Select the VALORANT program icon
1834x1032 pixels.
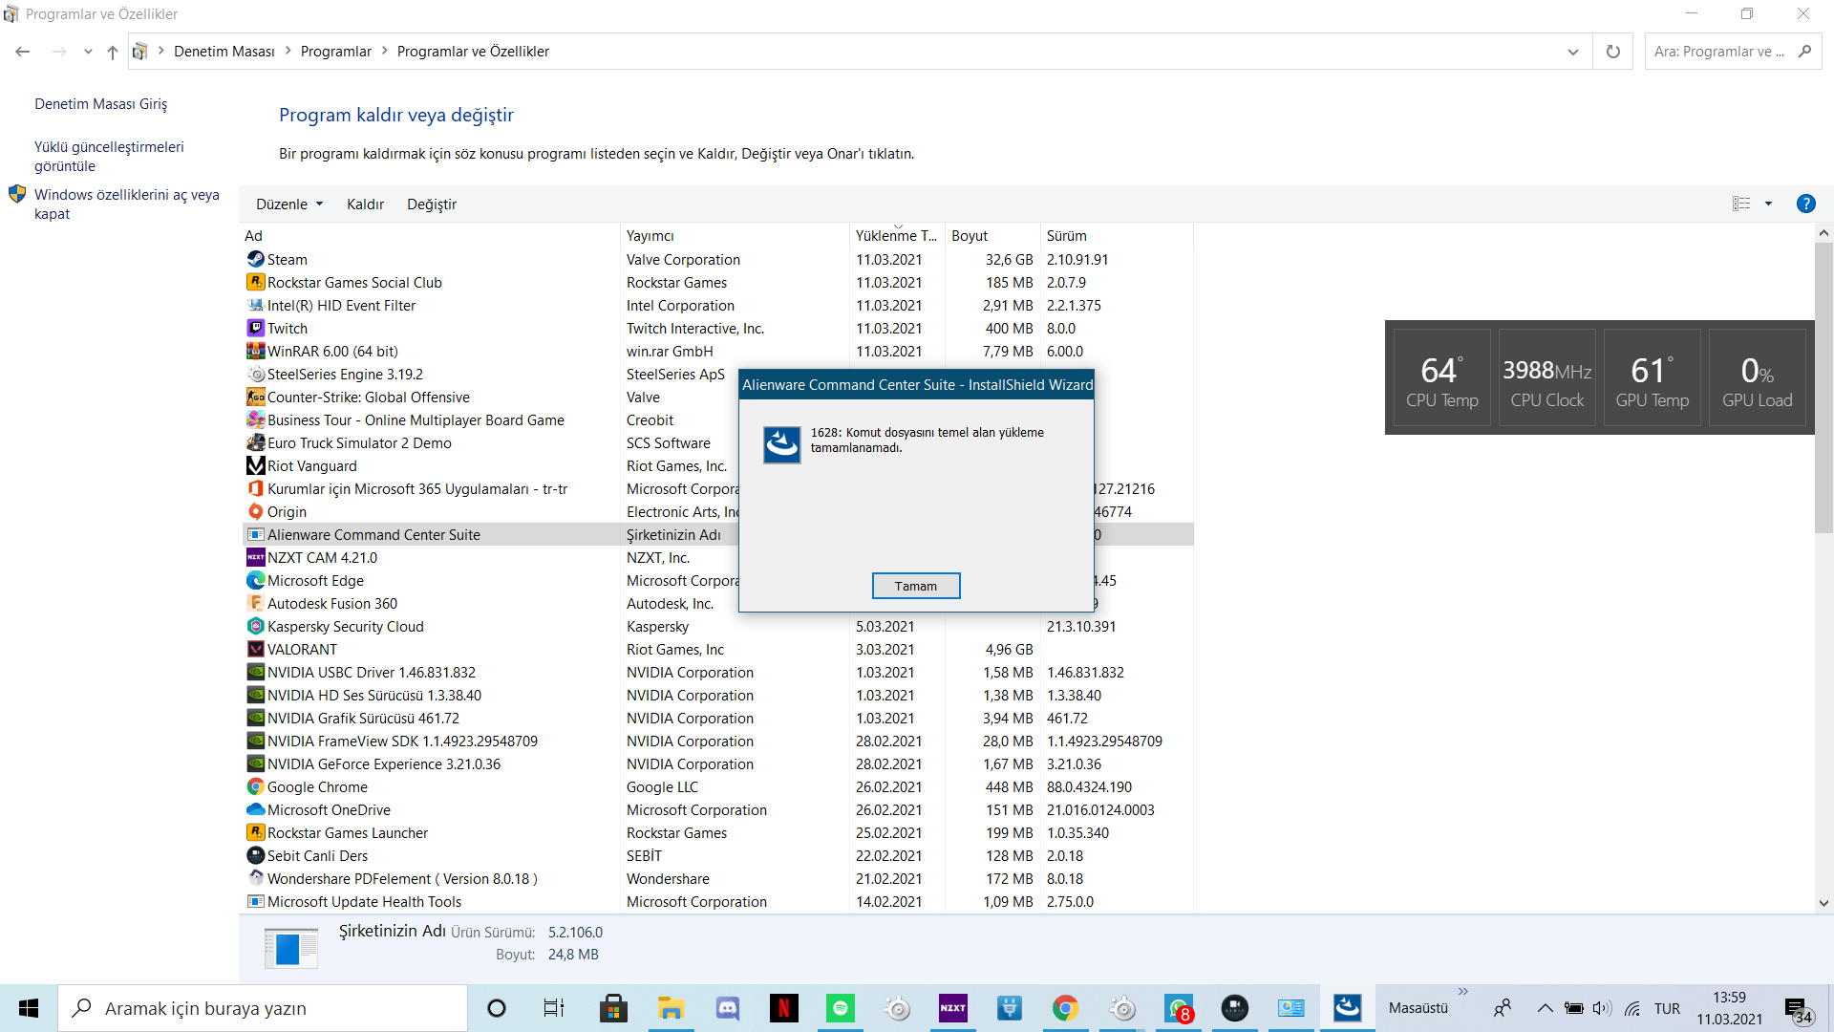pyautogui.click(x=255, y=649)
